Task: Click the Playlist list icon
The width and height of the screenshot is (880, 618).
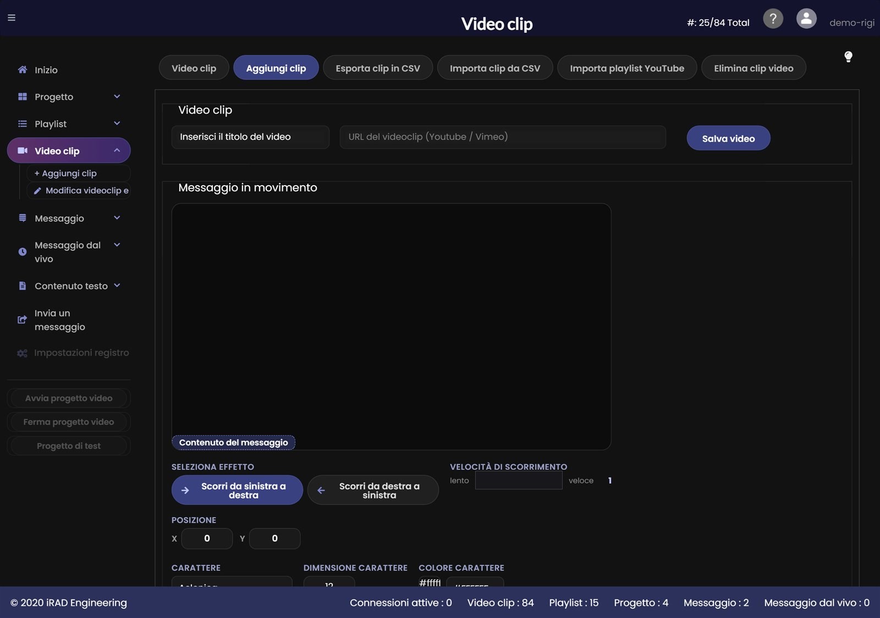Action: (x=23, y=124)
